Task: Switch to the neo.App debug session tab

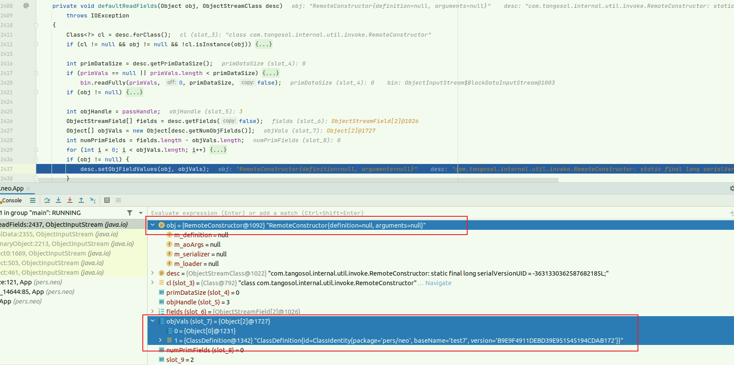Action: coord(12,189)
